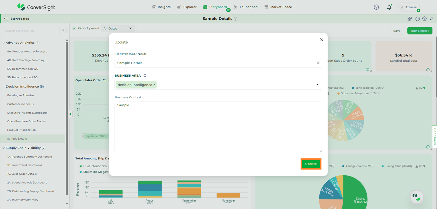
Task: Remove the decision intelligence tag
Action: click(154, 85)
